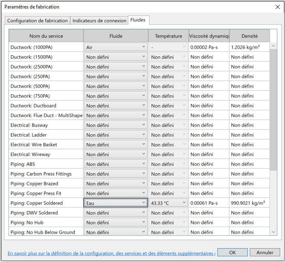Open Fluide dropdown for Ductwork: (1000PA)
This screenshot has height=262, width=285.
coord(116,47)
